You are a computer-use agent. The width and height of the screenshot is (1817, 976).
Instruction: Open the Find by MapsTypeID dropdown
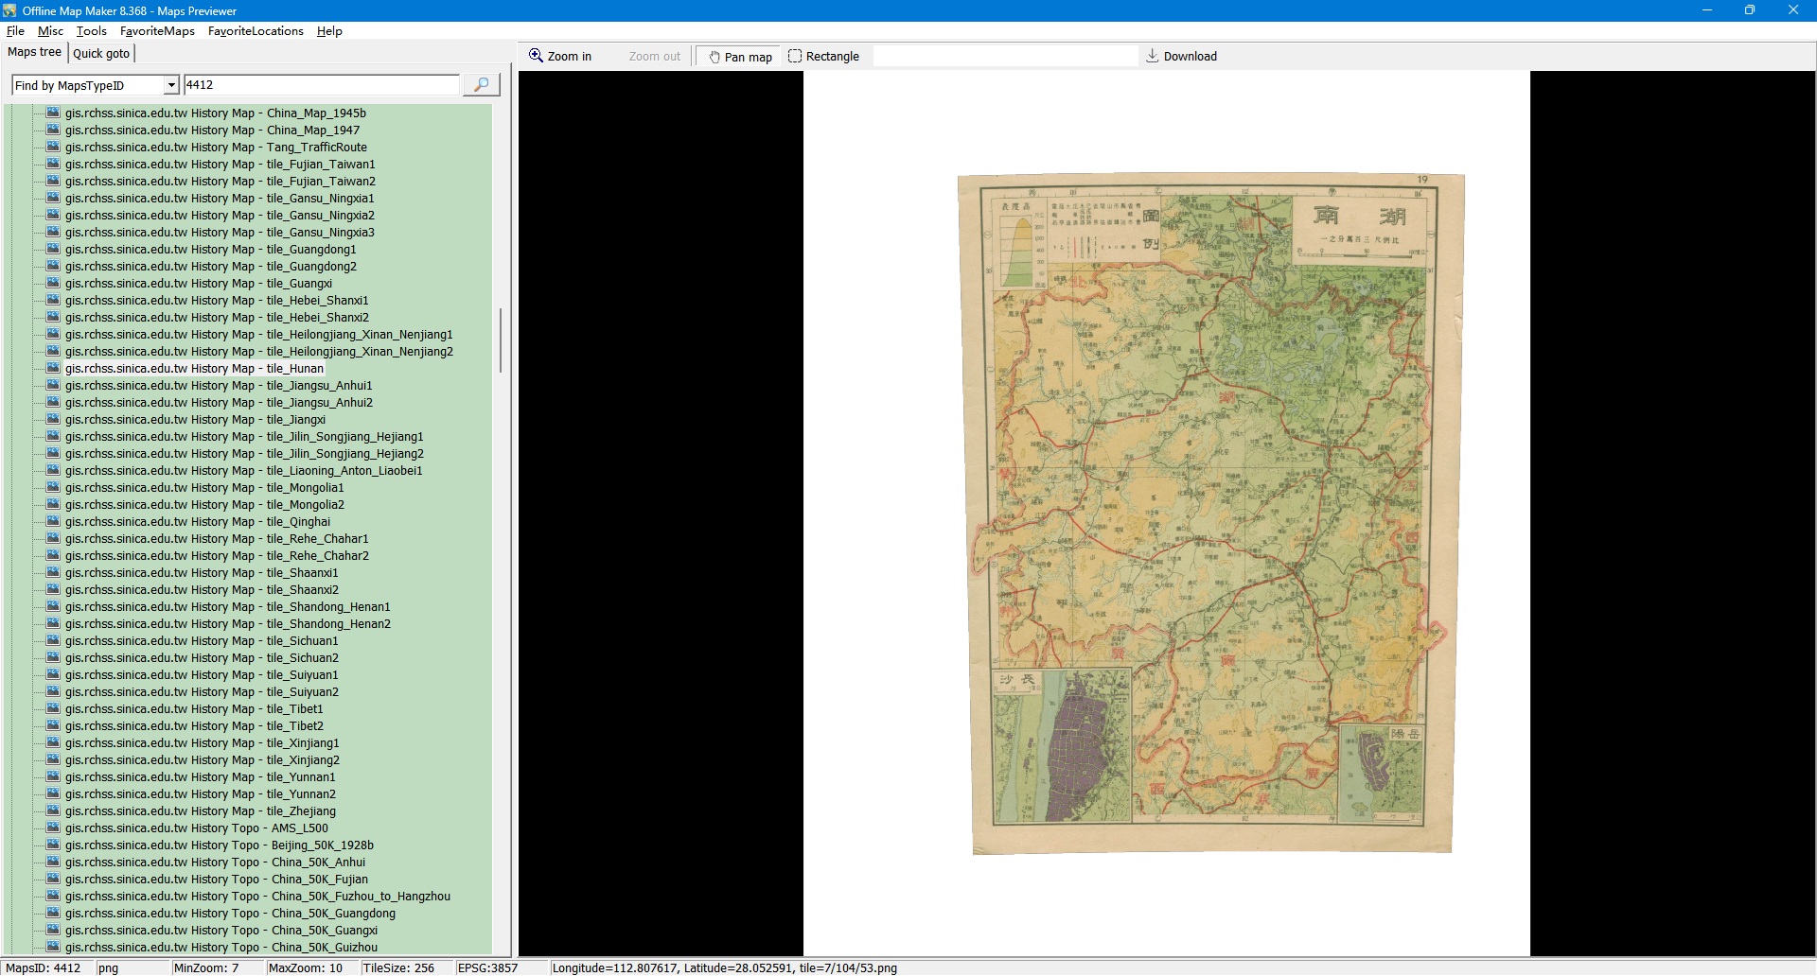click(171, 85)
